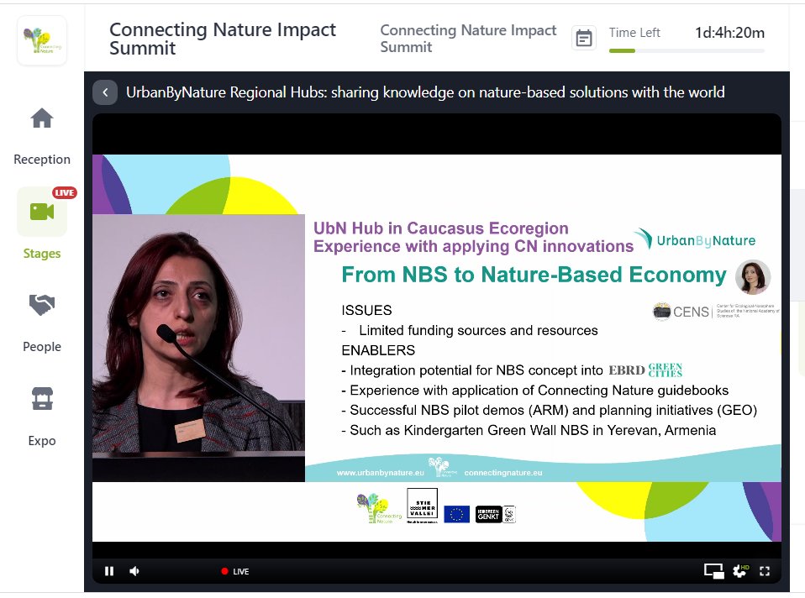Pause the live video stream
805x598 pixels.
click(109, 571)
